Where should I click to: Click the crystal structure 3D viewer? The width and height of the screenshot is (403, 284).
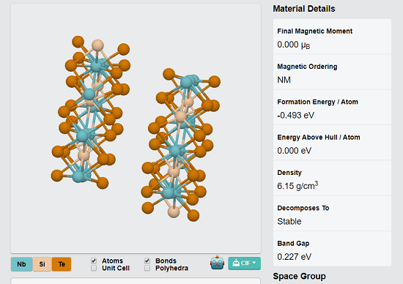click(x=136, y=128)
